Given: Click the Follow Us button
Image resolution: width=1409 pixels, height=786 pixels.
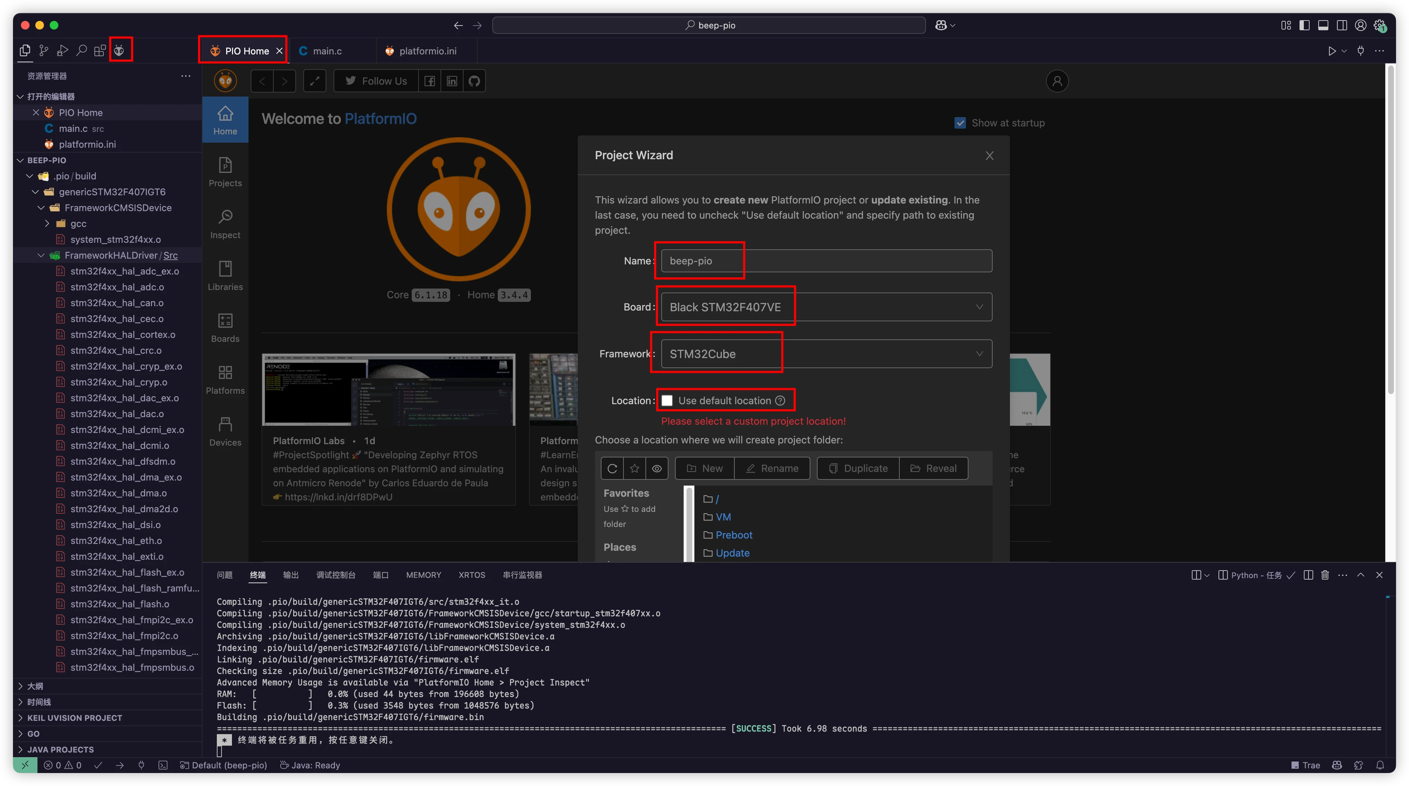Looking at the screenshot, I should coord(376,81).
